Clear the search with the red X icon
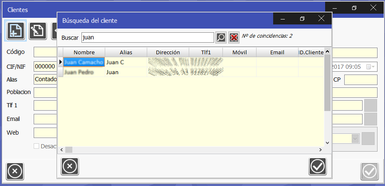The image size is (385, 186). pyautogui.click(x=234, y=37)
